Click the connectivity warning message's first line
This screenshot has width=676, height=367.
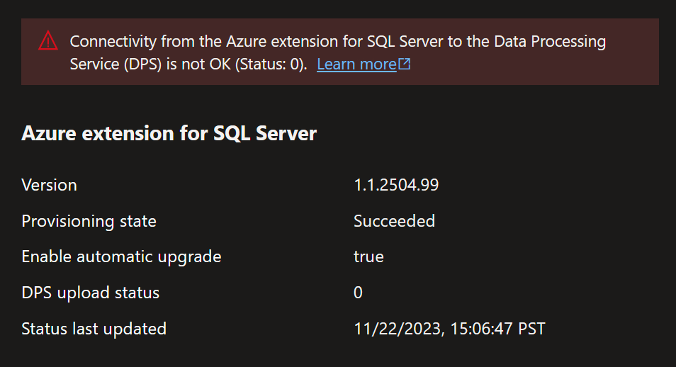[x=337, y=42]
